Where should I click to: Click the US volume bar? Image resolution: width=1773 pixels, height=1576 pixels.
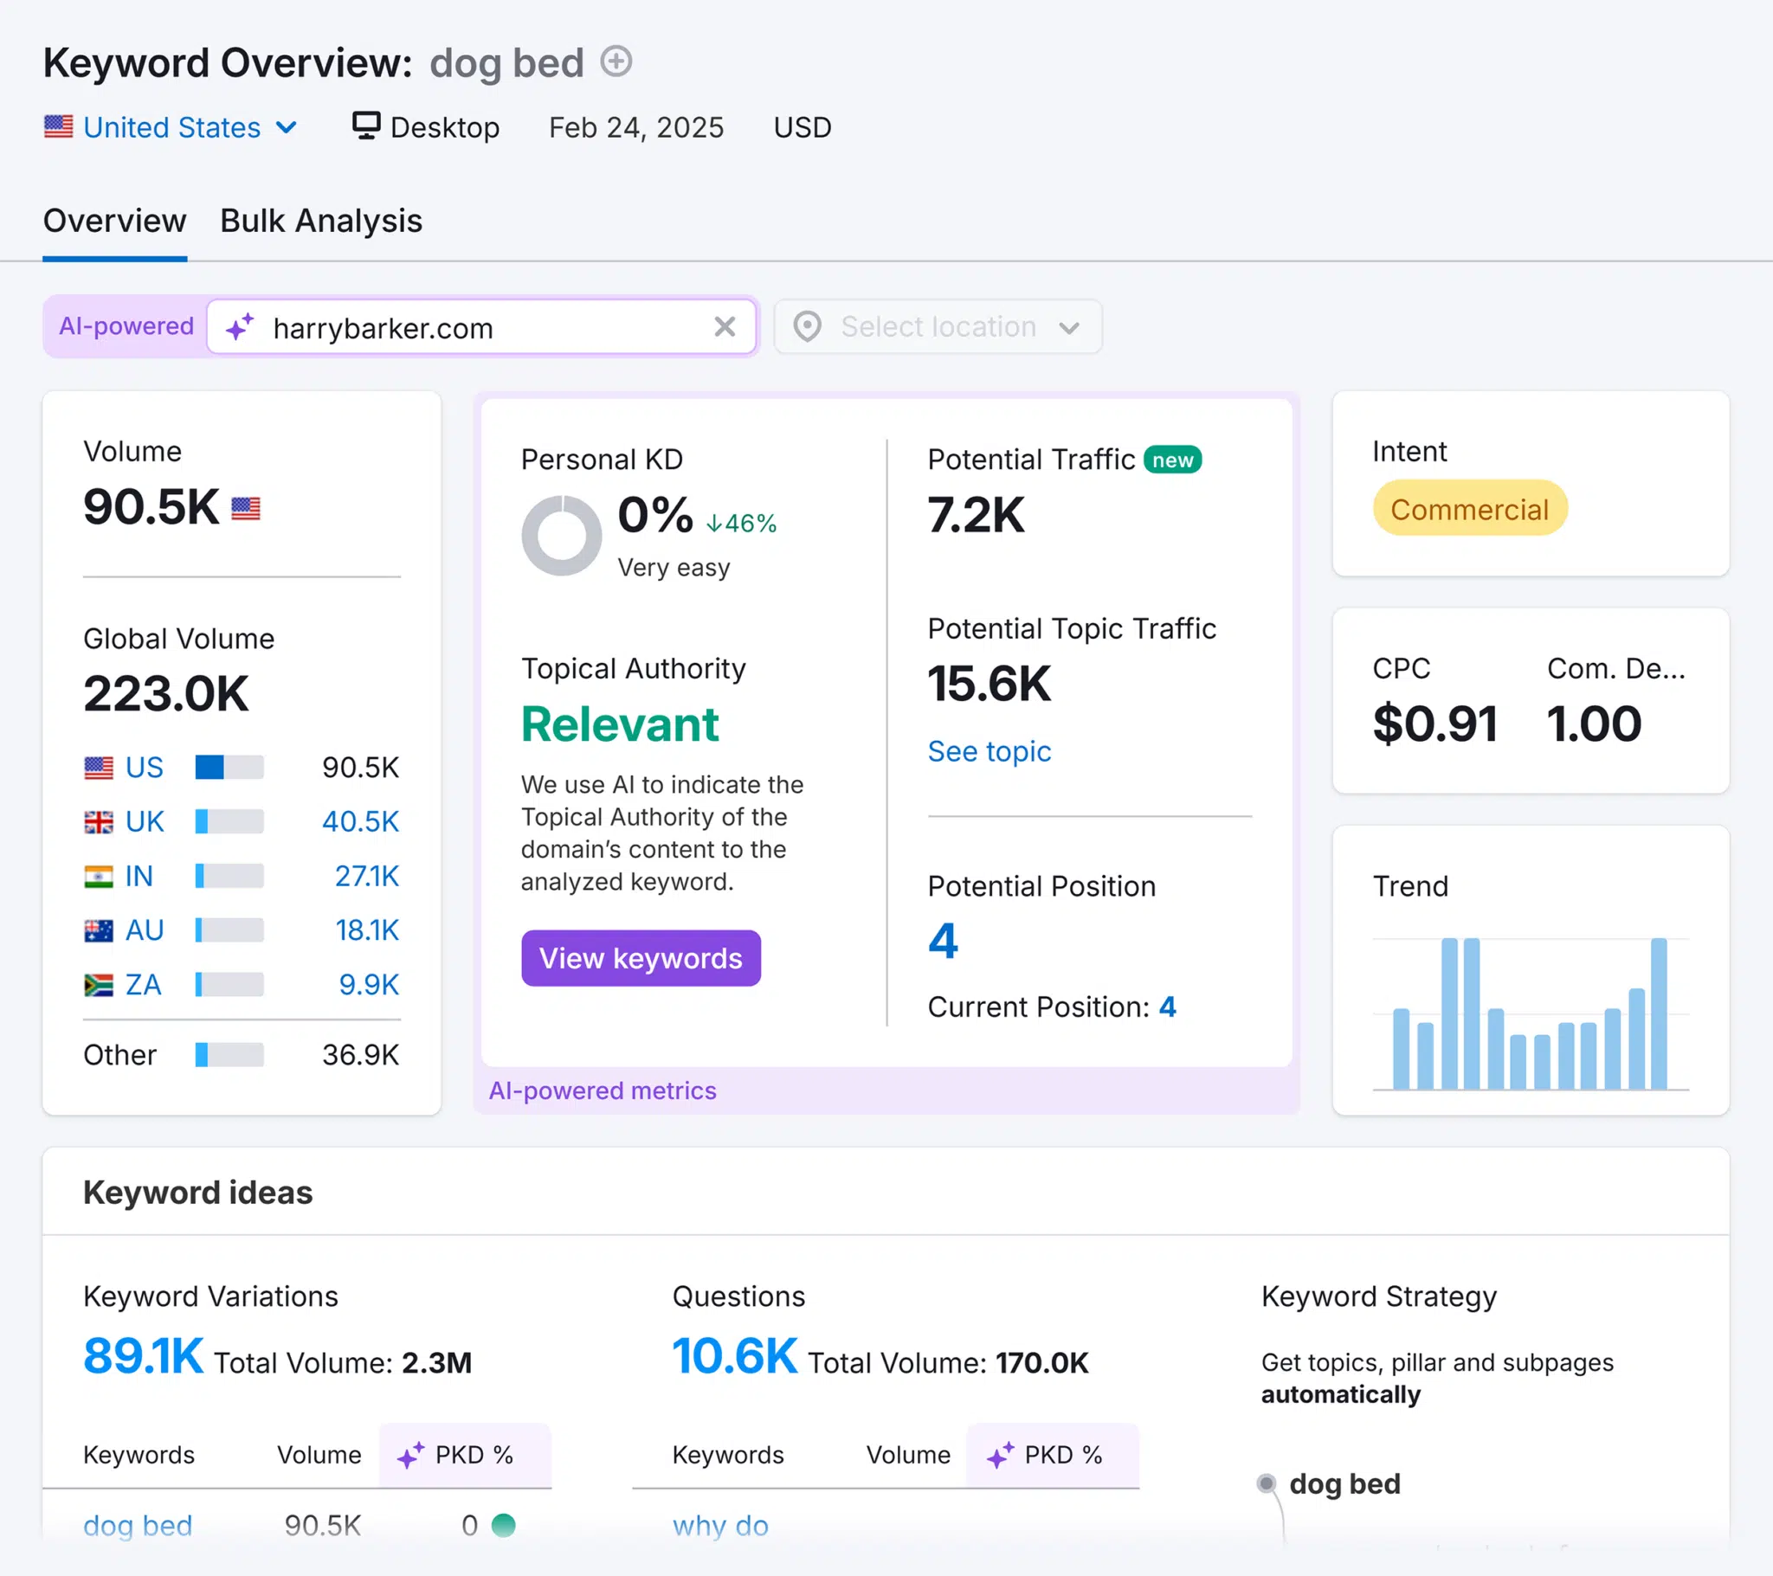point(229,768)
